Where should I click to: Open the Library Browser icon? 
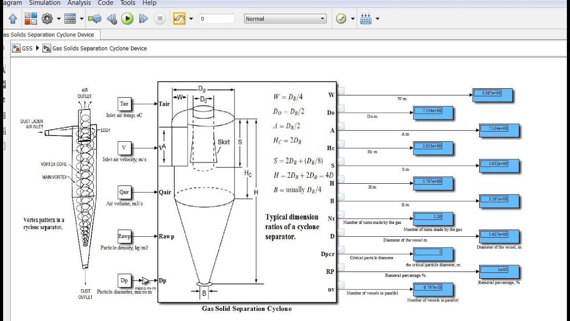click(31, 19)
